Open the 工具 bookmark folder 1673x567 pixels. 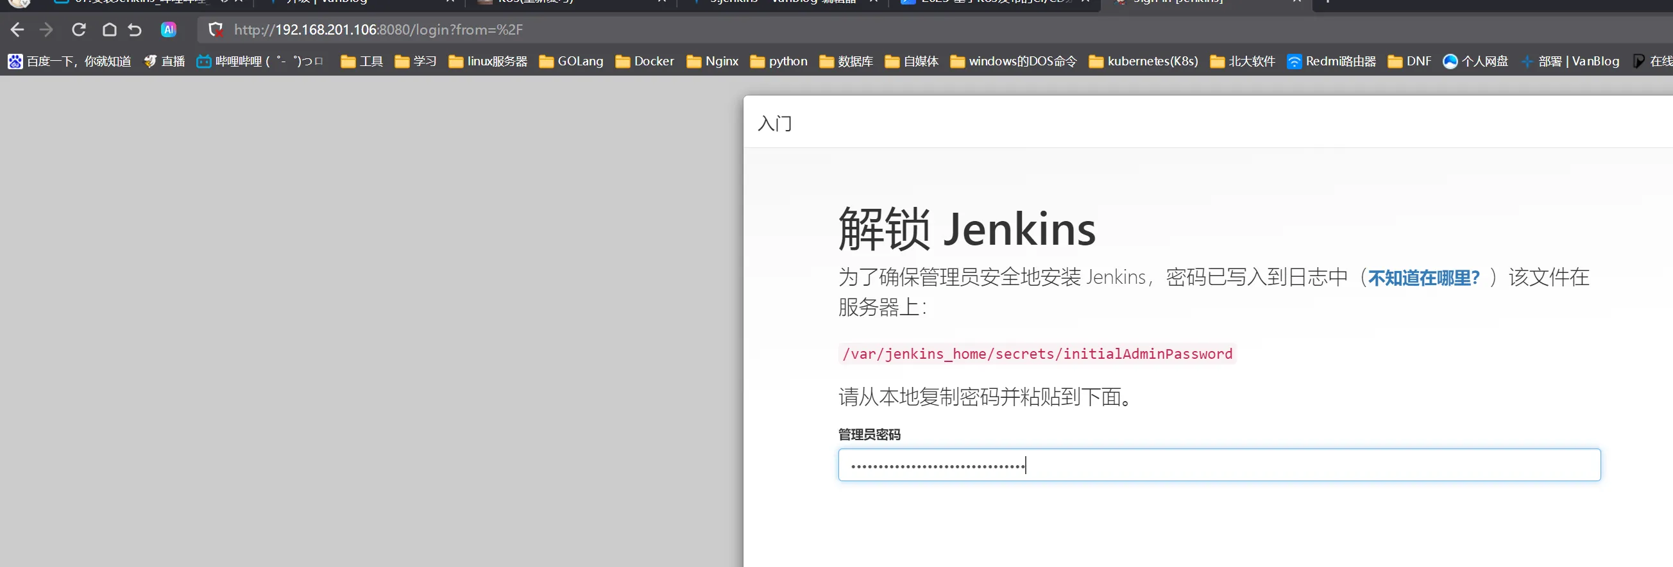tap(362, 62)
